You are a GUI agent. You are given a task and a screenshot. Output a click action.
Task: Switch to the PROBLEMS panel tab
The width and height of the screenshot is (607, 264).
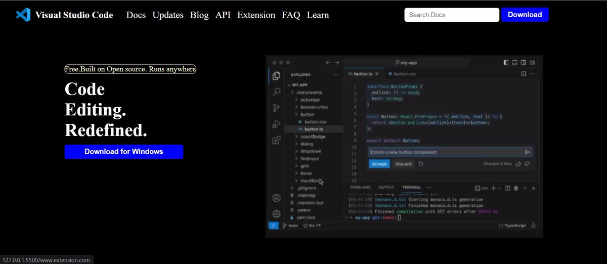[361, 188]
